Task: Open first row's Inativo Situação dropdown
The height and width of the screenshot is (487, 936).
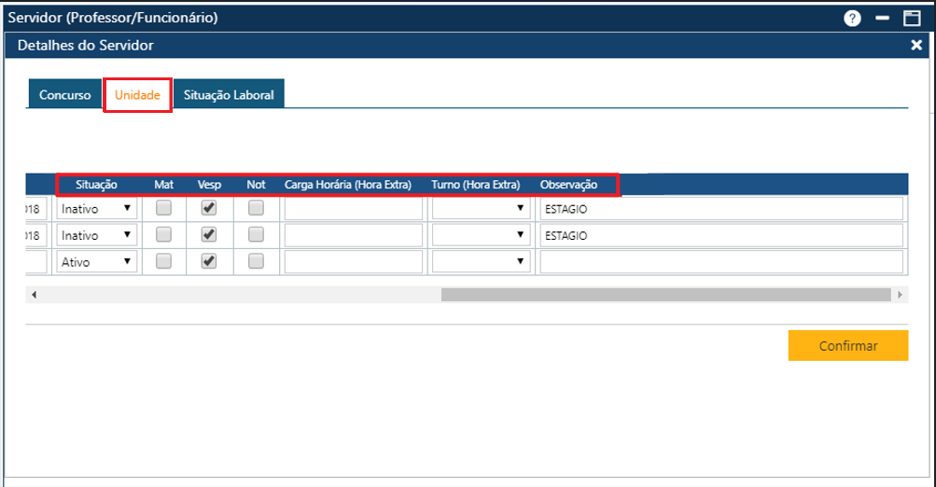Action: coord(97,209)
